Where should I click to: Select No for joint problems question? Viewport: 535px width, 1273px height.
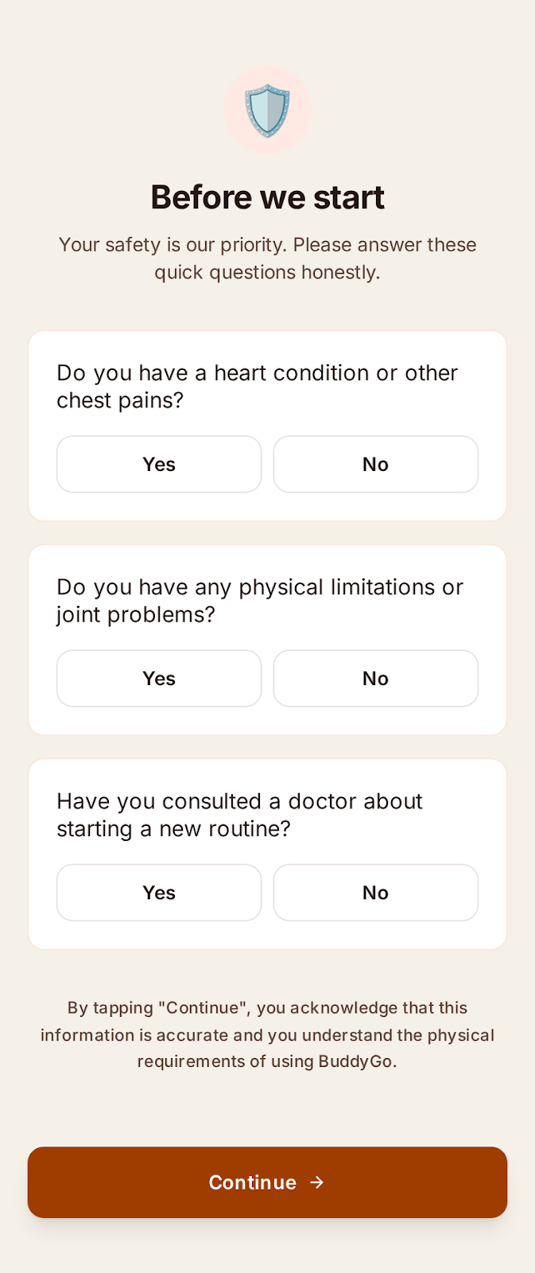point(376,678)
